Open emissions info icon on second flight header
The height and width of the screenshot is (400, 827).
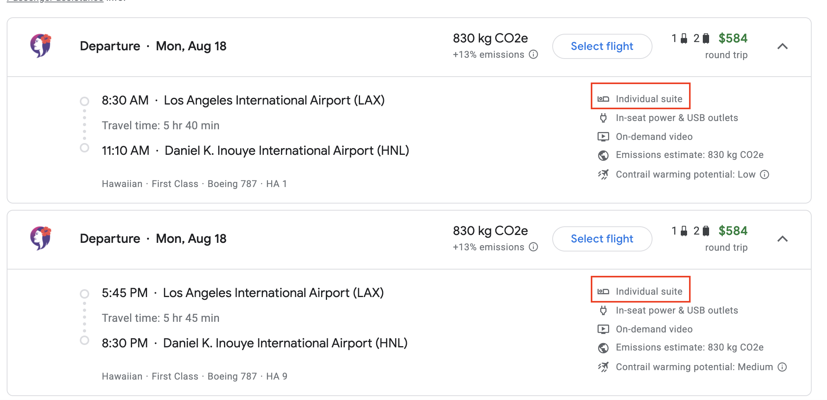533,247
